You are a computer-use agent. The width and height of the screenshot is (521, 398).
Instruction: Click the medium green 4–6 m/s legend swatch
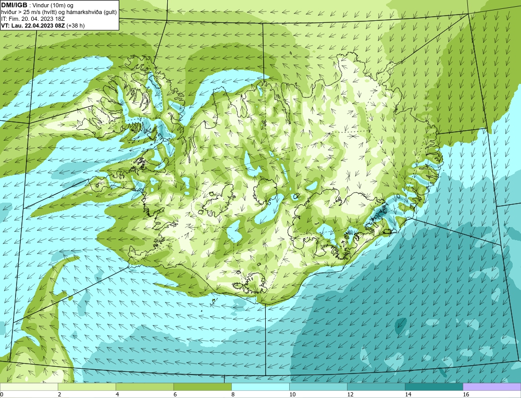pyautogui.click(x=144, y=387)
